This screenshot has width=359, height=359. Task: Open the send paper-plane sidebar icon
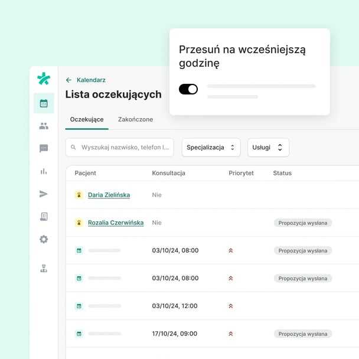[x=44, y=194]
